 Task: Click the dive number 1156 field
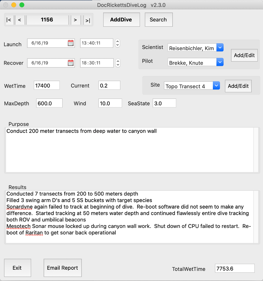point(47,20)
